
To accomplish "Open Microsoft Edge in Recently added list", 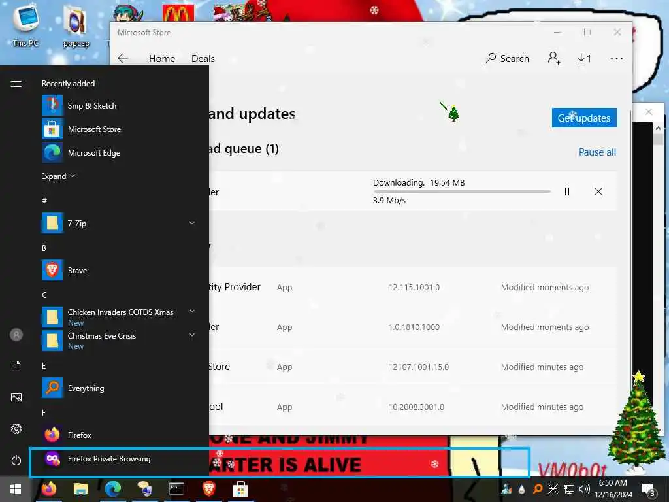I will tap(120, 152).
